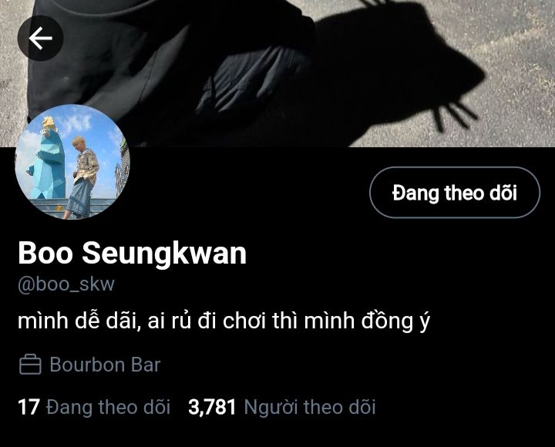View the 3,781 followers count

212,407
